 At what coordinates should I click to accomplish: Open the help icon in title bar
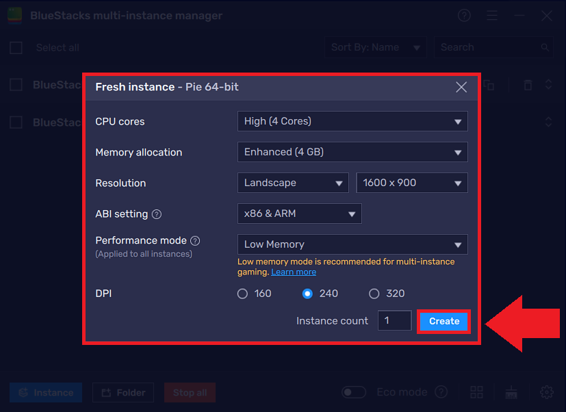click(464, 16)
